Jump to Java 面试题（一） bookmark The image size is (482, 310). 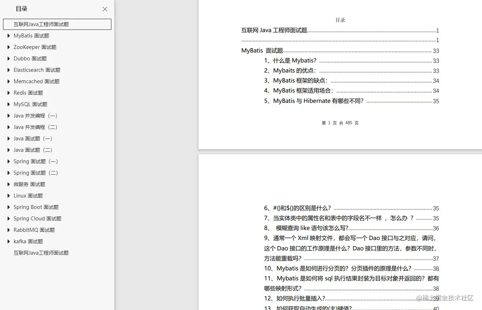33,139
